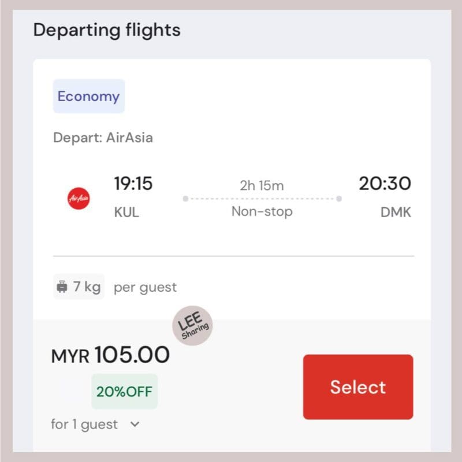This screenshot has width=462, height=462.
Task: Click the 20:30 arrival time
Action: (385, 183)
